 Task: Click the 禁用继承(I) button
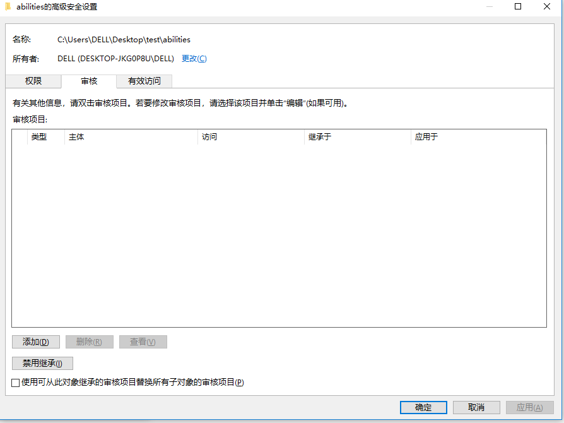pos(42,364)
